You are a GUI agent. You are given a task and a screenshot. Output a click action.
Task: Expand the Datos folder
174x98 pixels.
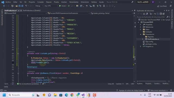(x=141, y=29)
